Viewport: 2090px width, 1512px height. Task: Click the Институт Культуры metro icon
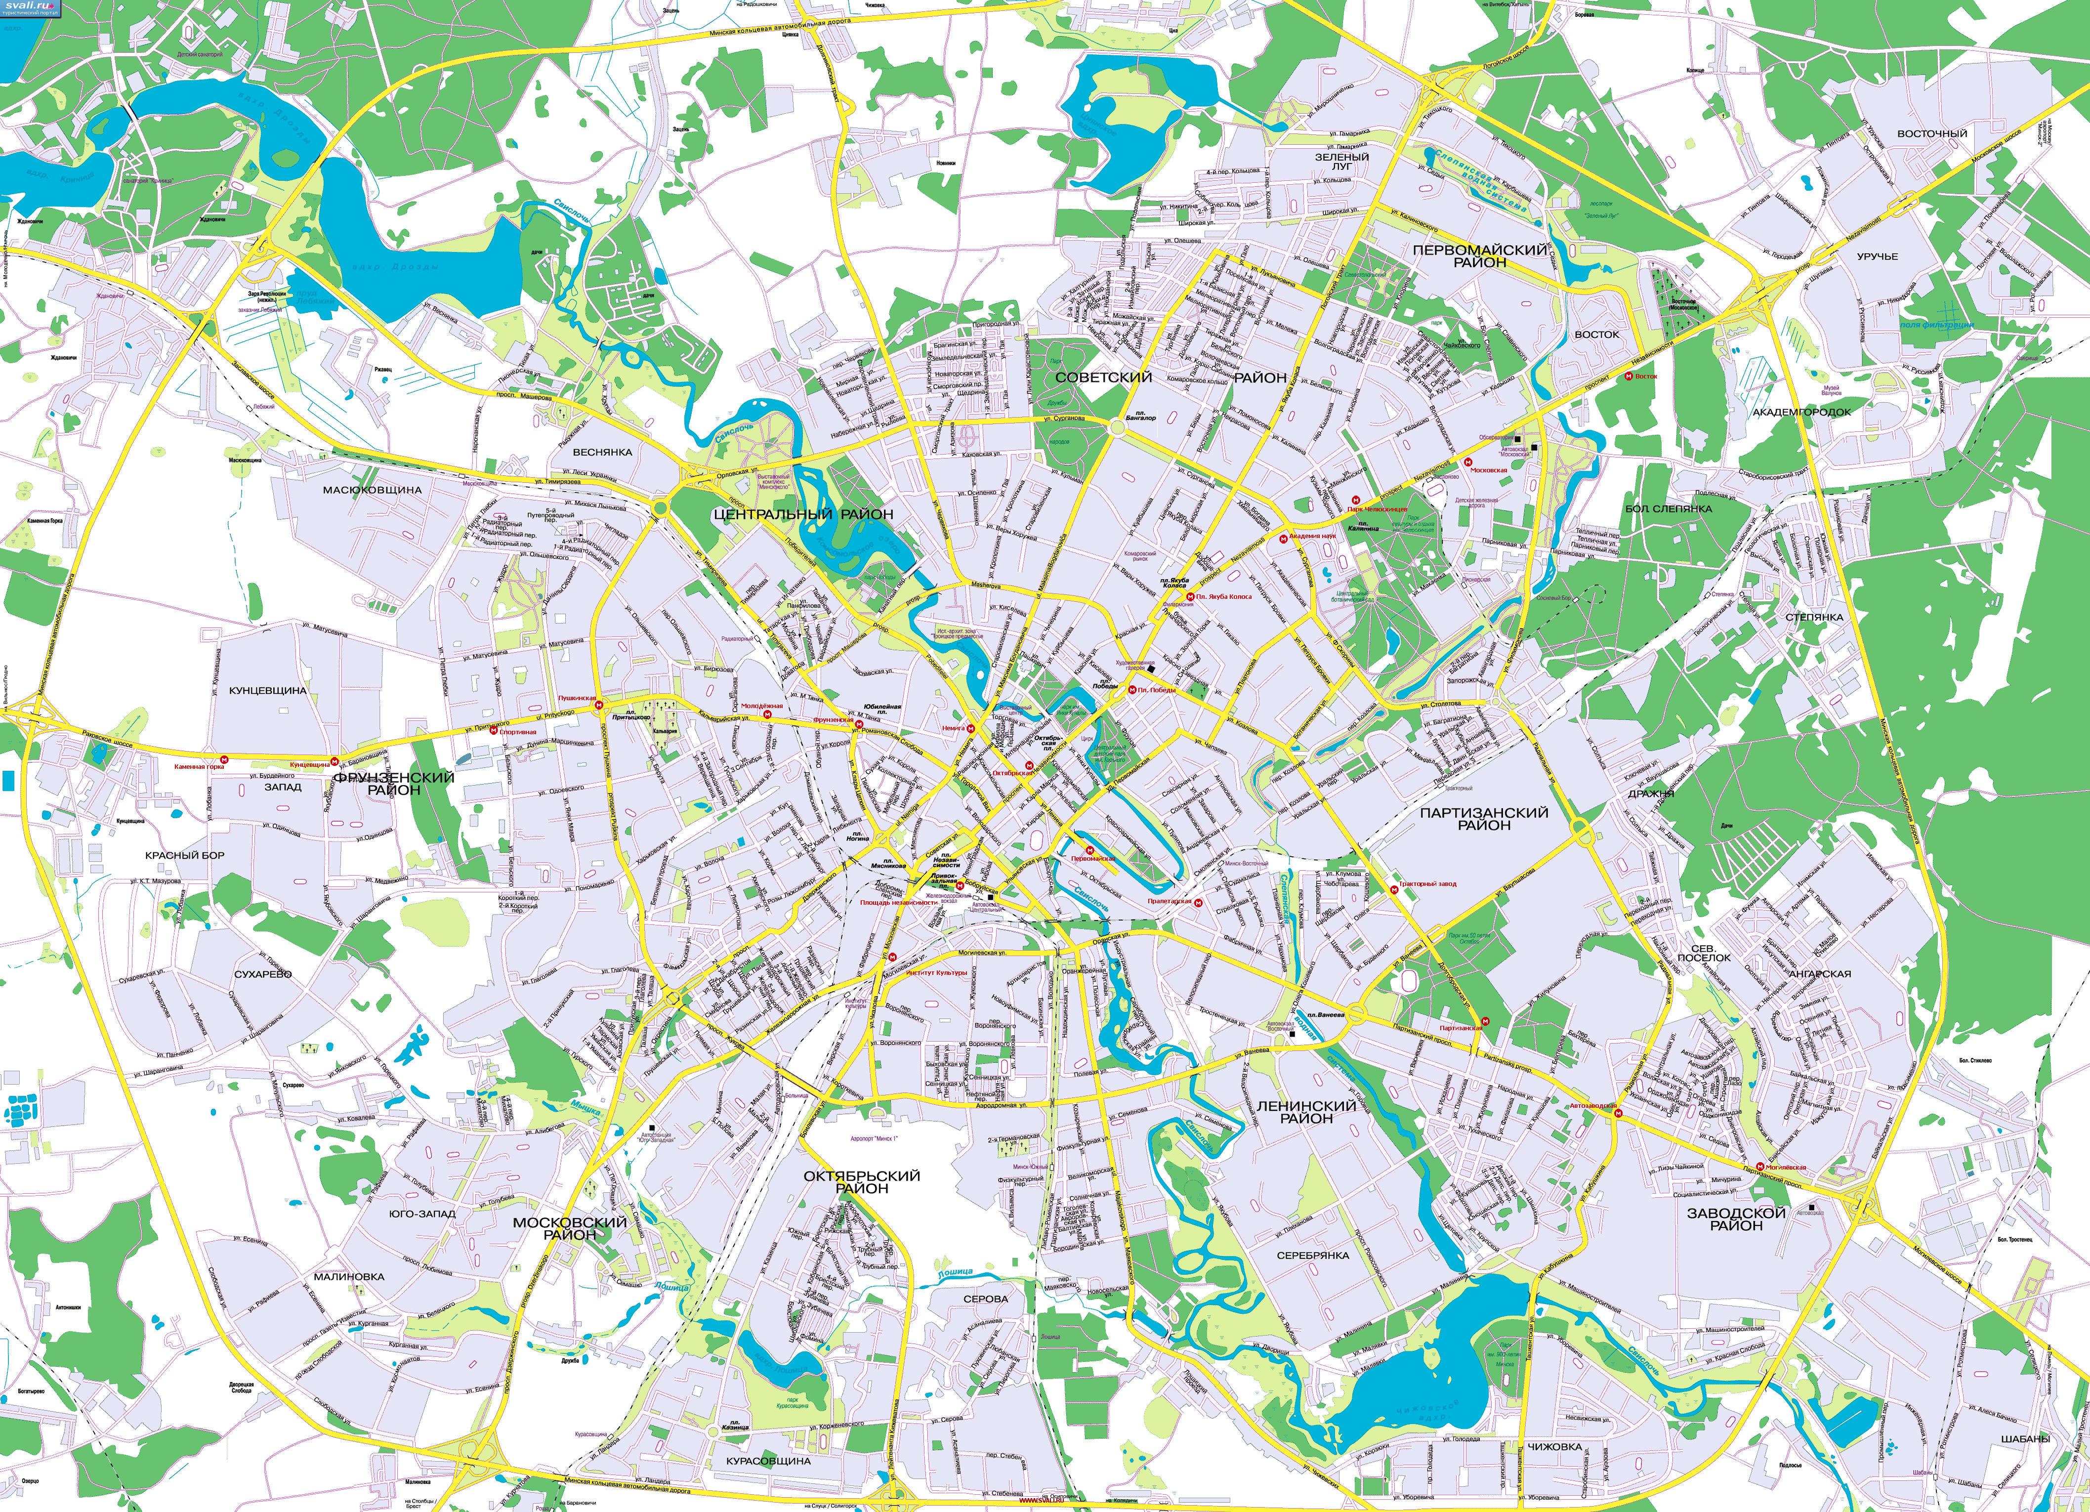tap(893, 957)
